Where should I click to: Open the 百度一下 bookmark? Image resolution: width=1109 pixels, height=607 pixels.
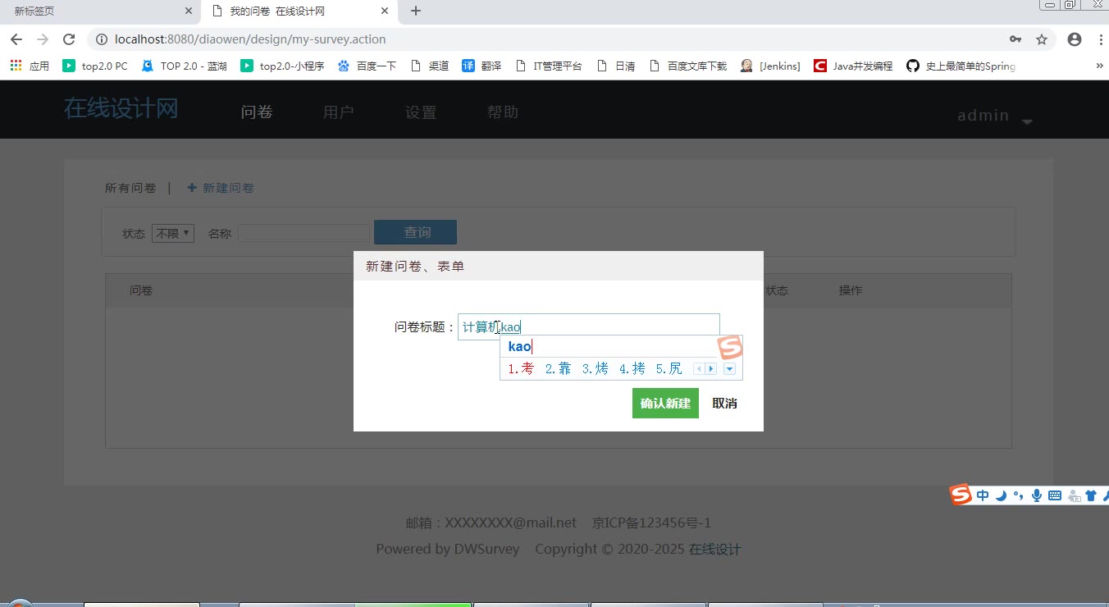pos(367,66)
